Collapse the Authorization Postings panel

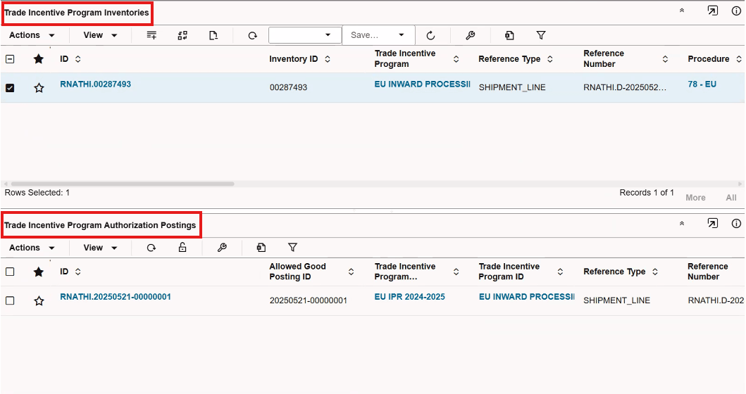coord(682,223)
